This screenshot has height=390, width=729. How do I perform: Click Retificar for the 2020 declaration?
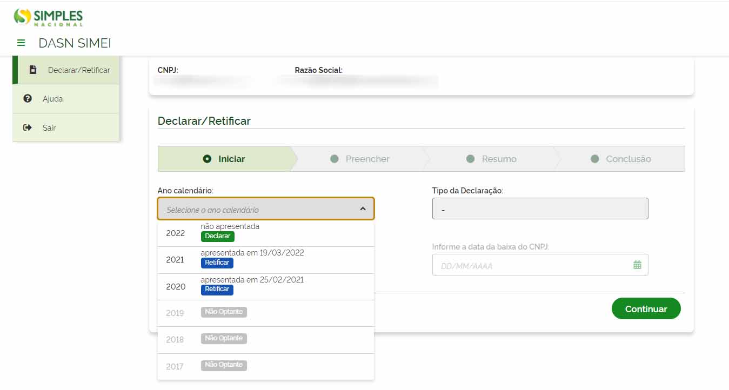(x=217, y=289)
